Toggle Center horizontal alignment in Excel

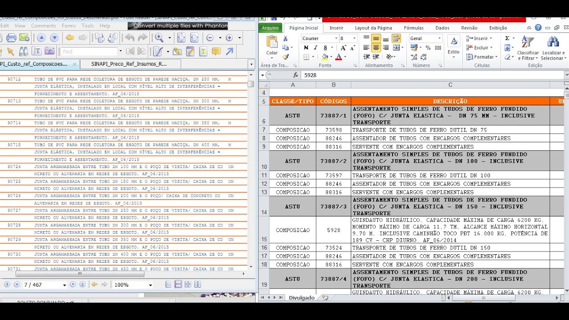click(376, 48)
